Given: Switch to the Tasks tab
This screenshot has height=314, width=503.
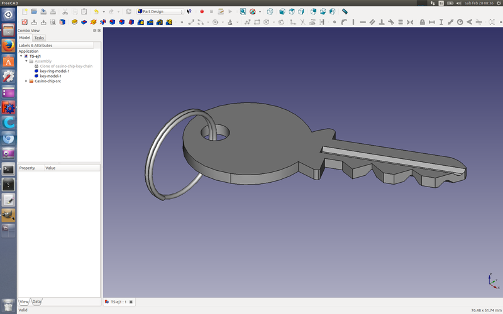Looking at the screenshot, I should click(x=39, y=38).
